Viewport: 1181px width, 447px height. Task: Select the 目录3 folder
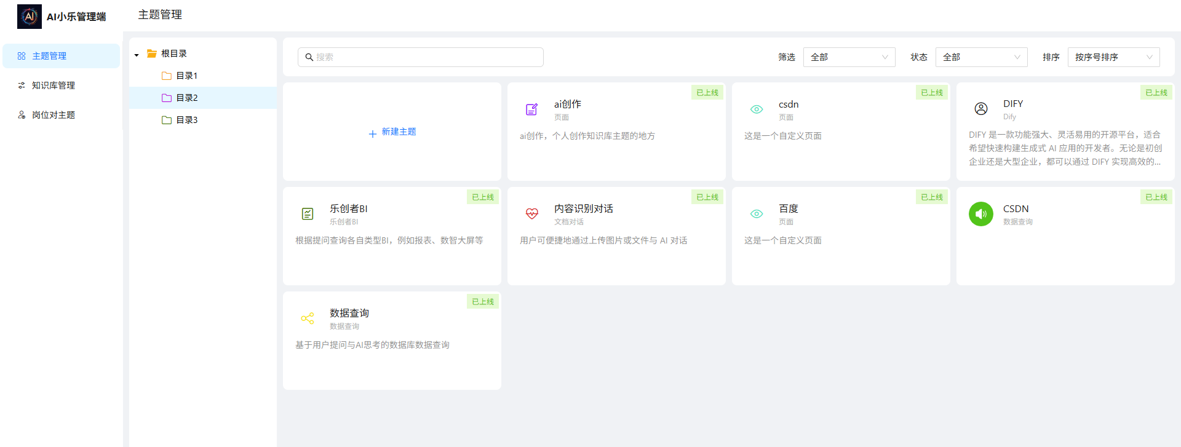[186, 120]
